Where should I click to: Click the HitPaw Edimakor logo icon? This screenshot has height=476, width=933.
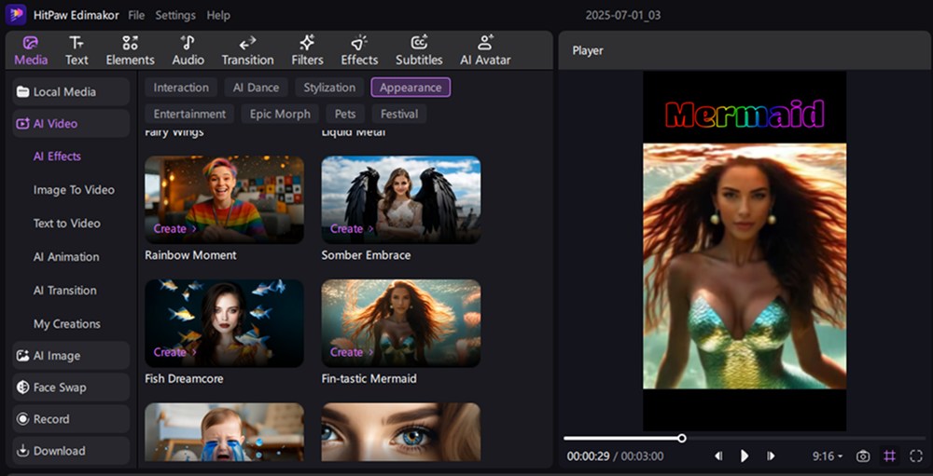coord(16,15)
